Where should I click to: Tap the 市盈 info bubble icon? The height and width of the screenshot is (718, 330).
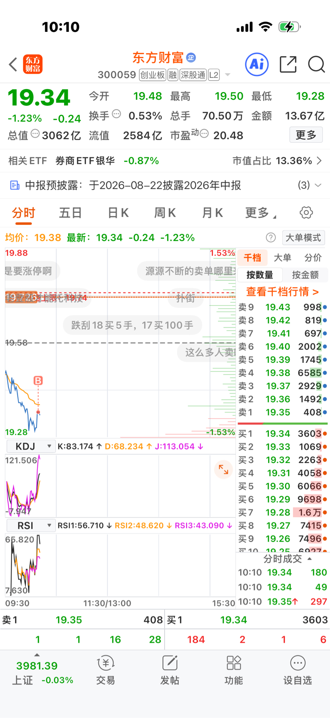tap(205, 134)
